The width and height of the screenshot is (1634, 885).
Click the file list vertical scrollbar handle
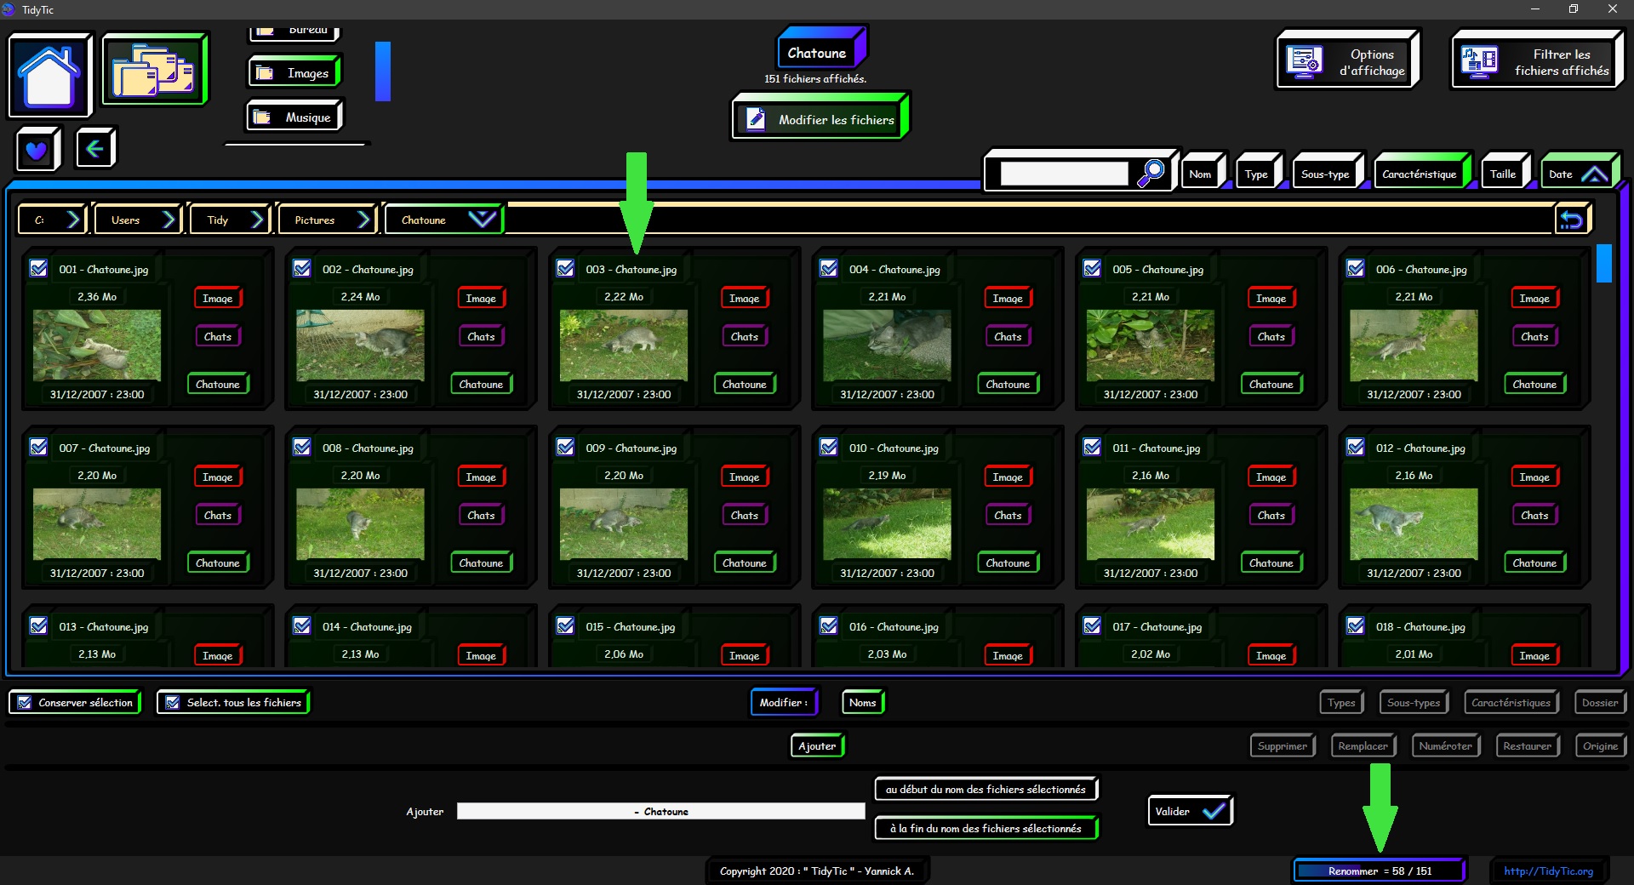click(1604, 264)
